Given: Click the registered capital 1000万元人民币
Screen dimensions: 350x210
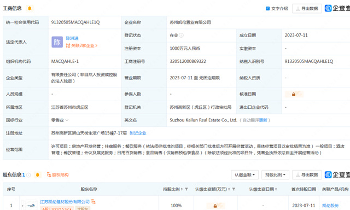Looking at the screenshot, I should (x=185, y=49).
